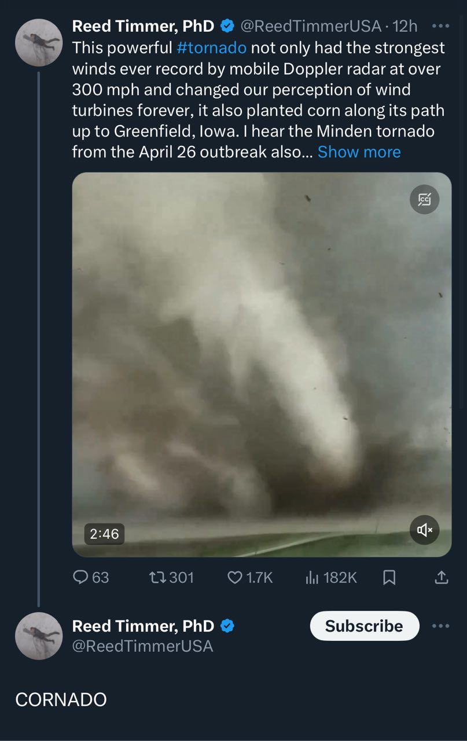467x741 pixels.
Task: Toggle closed captions on video
Action: [425, 200]
